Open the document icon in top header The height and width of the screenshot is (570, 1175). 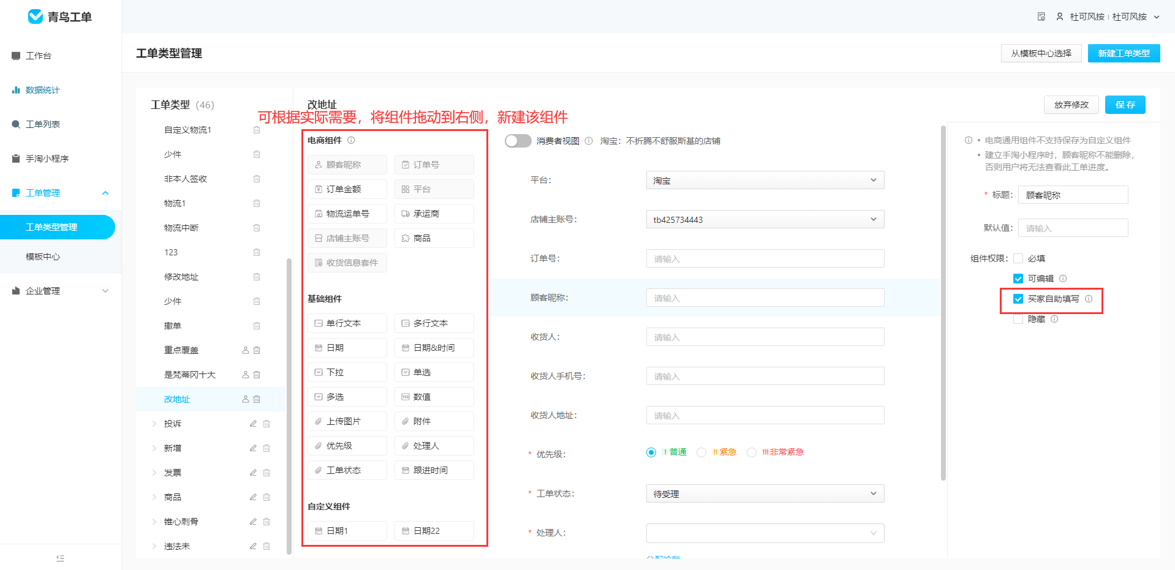[1041, 17]
